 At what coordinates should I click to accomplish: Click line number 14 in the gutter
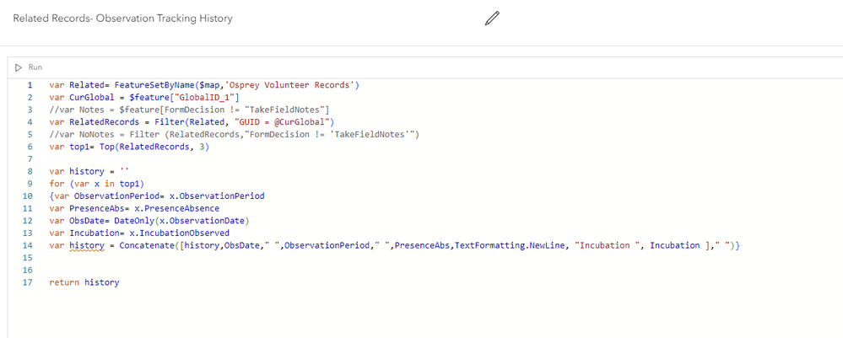tap(27, 245)
